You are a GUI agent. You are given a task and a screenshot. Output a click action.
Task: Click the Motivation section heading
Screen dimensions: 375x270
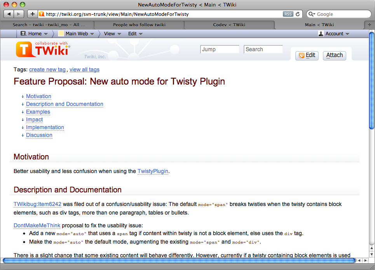tap(31, 157)
